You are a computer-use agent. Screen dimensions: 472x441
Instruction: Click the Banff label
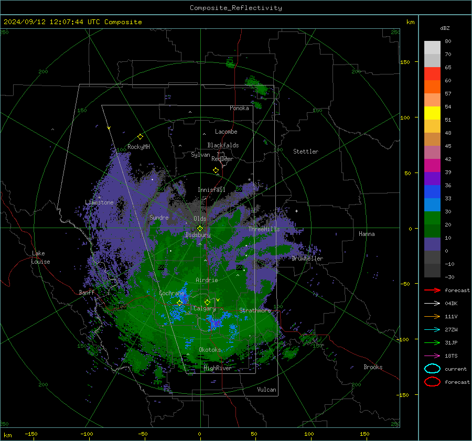tap(87, 292)
